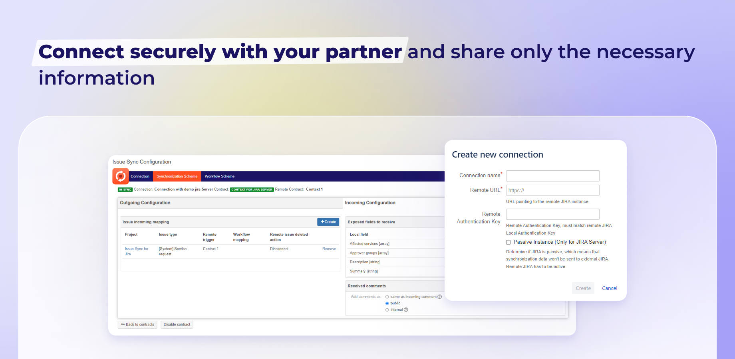Select the Affected services [array] row
Viewport: 735px width, 359px height.
click(x=396, y=244)
